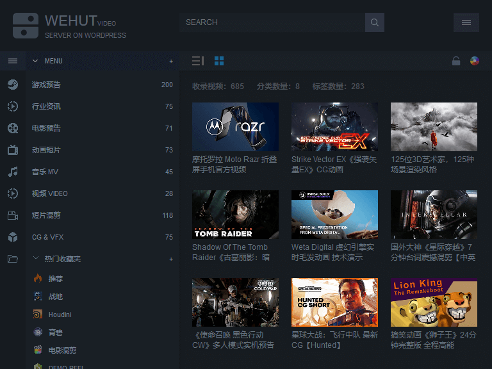Focus the SEARCH input field

tap(272, 22)
